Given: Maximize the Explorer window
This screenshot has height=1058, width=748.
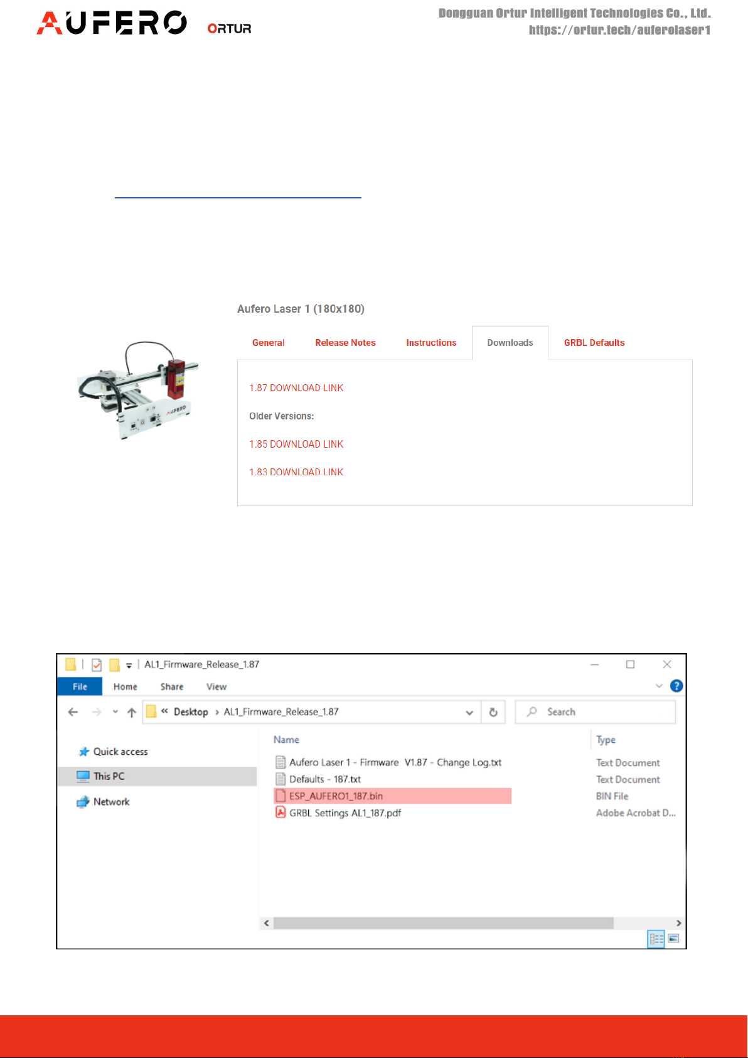Looking at the screenshot, I should click(x=631, y=664).
